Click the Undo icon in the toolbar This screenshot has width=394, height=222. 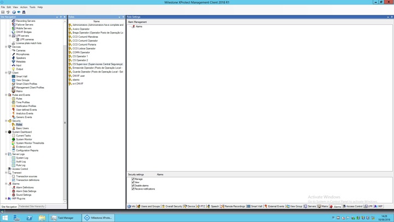click(x=8, y=12)
